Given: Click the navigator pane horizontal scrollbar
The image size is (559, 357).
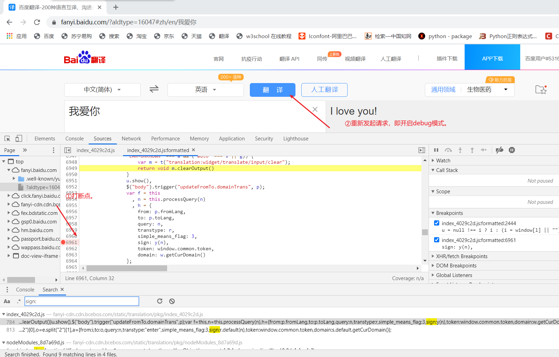Looking at the screenshot, I should point(21,280).
